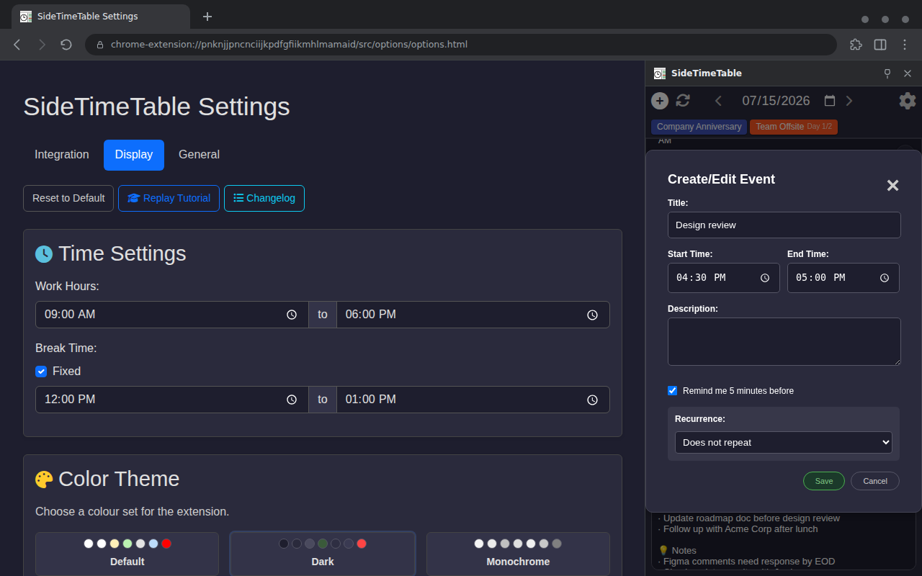Choose the Monochrome color theme
Viewport: 922px width, 576px height.
coord(518,554)
